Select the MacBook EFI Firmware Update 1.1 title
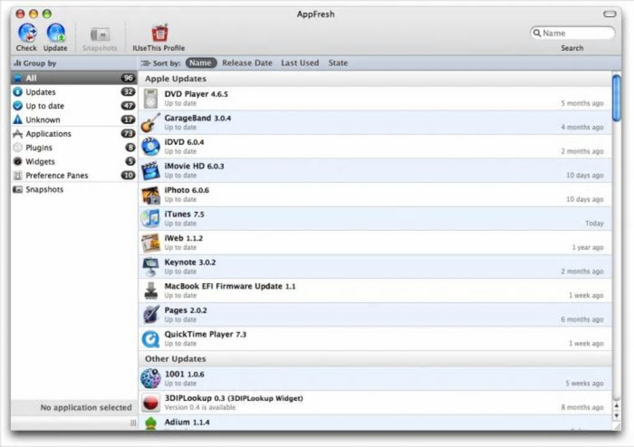Viewport: 634px width, 447px height. pos(230,286)
